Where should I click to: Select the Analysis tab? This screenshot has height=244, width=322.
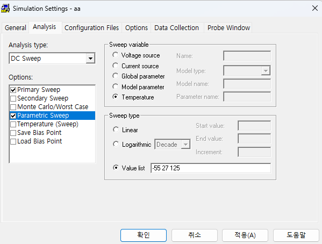point(45,27)
